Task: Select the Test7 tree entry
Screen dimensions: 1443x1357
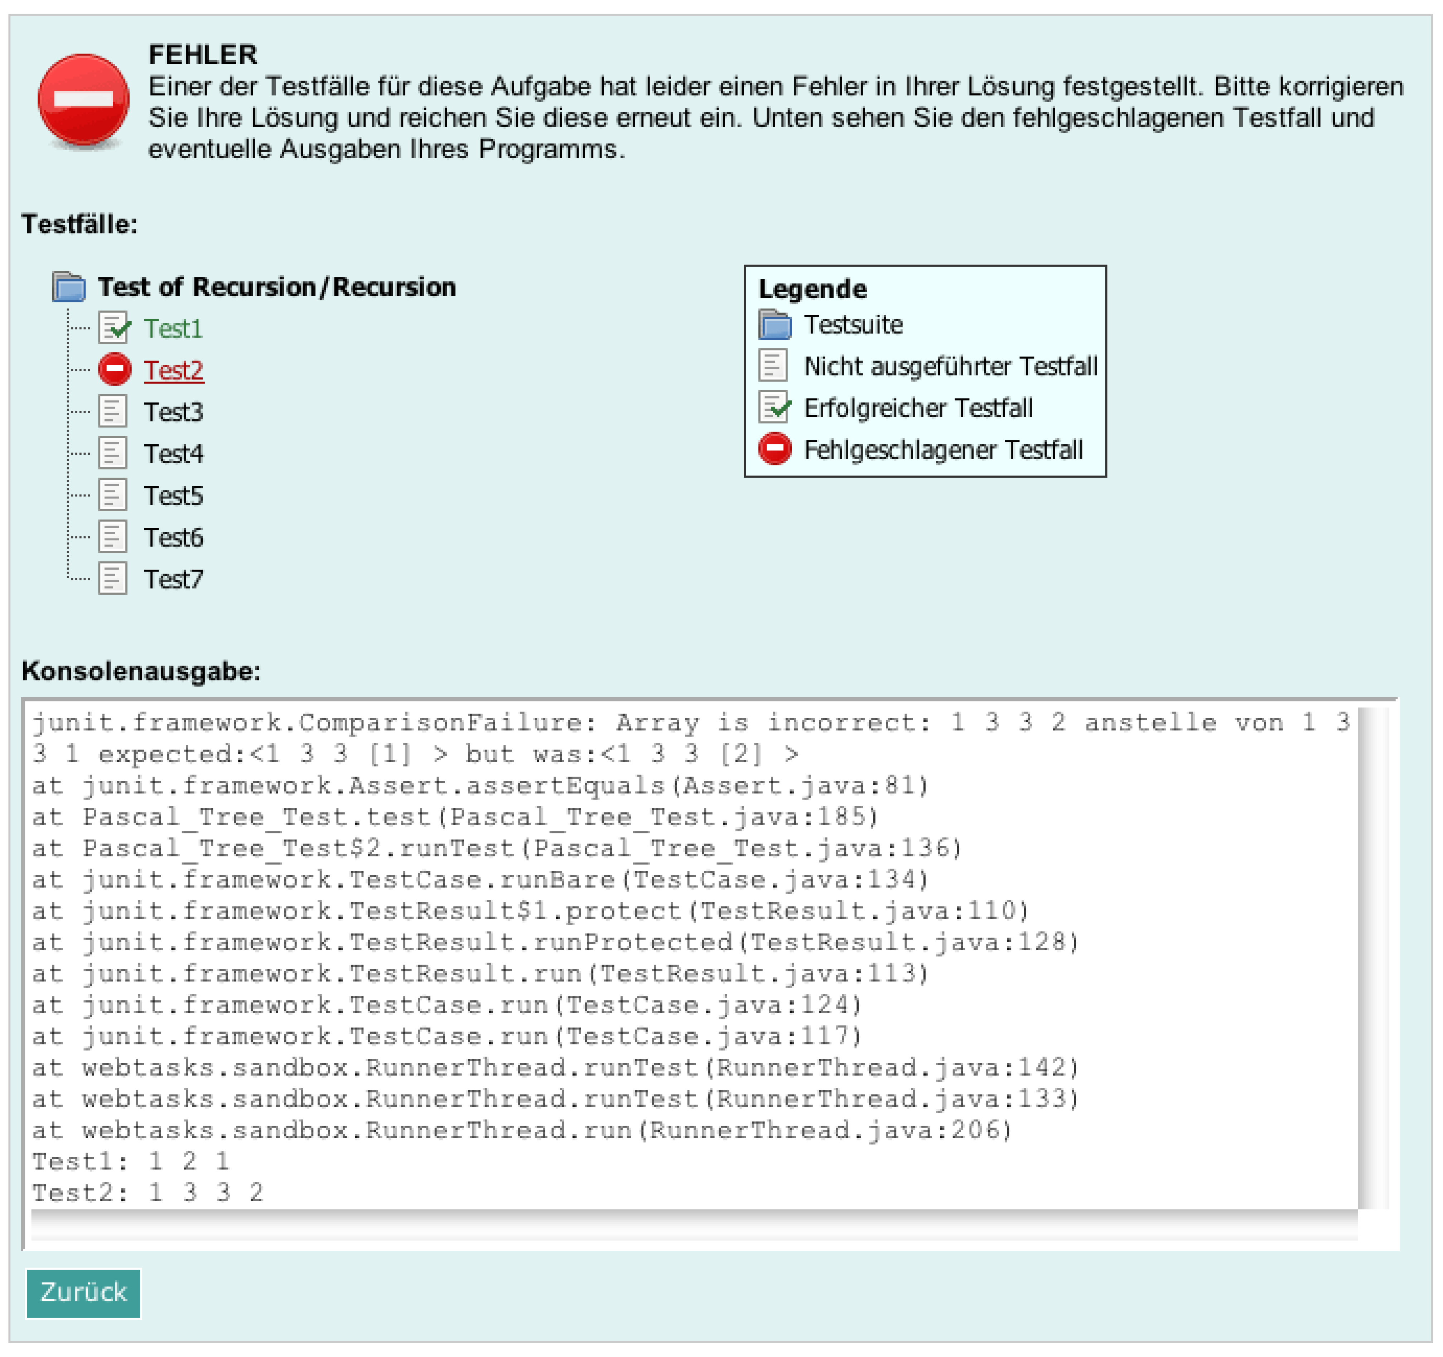Action: [x=173, y=580]
